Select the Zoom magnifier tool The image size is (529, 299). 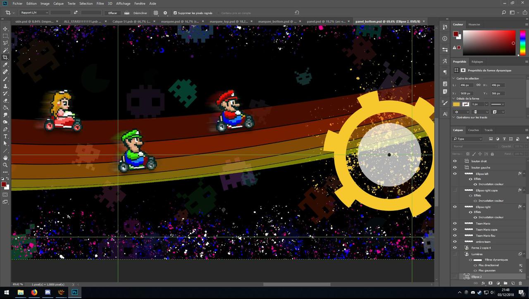[5, 164]
